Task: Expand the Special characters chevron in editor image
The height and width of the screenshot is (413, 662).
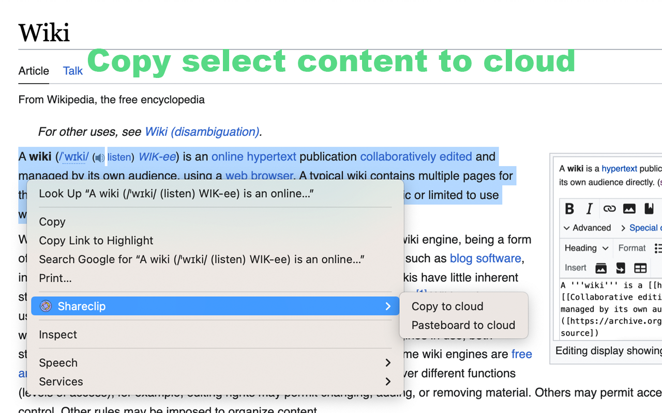Action: tap(623, 228)
